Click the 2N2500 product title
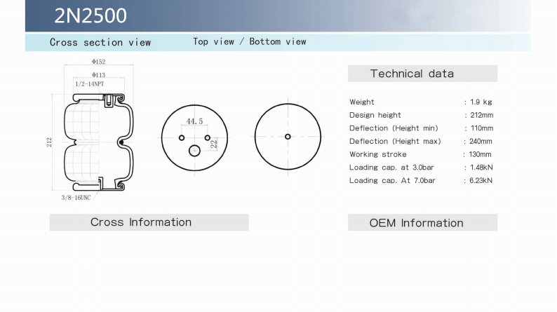 90,15
